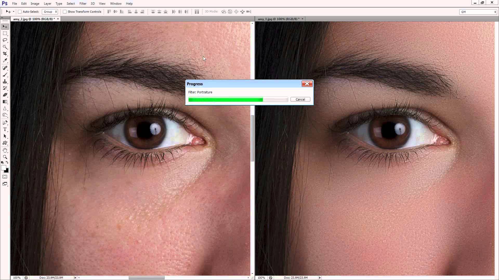The width and height of the screenshot is (499, 280).
Task: Open the GM workspace dropdown
Action: (478, 12)
